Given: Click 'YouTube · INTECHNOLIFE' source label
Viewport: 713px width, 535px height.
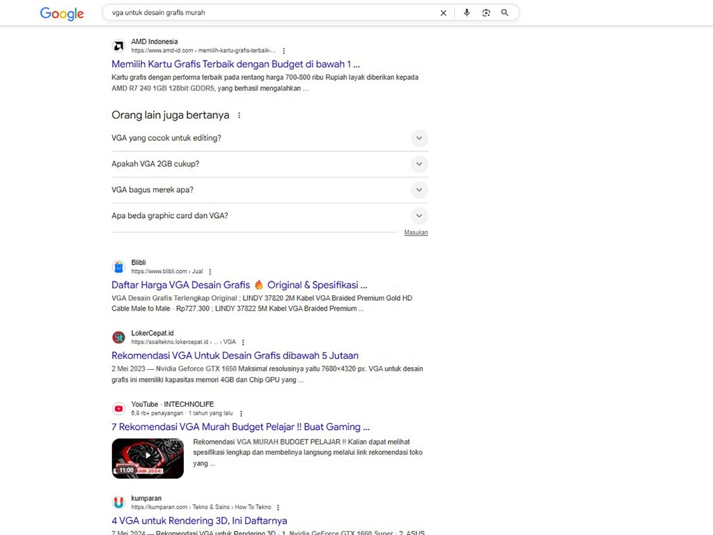Looking at the screenshot, I should (173, 404).
